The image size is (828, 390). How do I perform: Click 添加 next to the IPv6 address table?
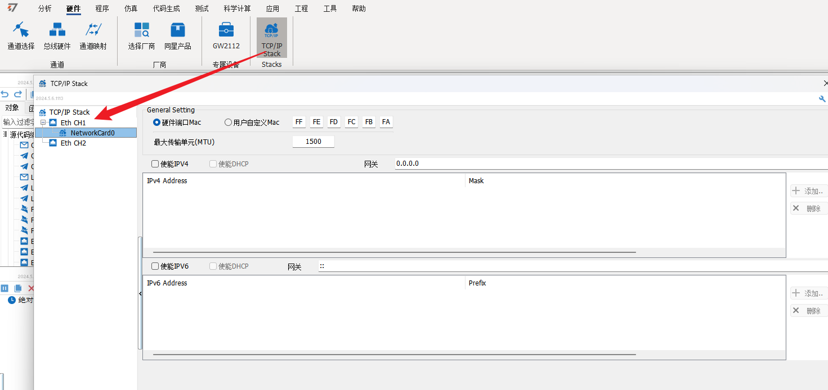click(809, 293)
